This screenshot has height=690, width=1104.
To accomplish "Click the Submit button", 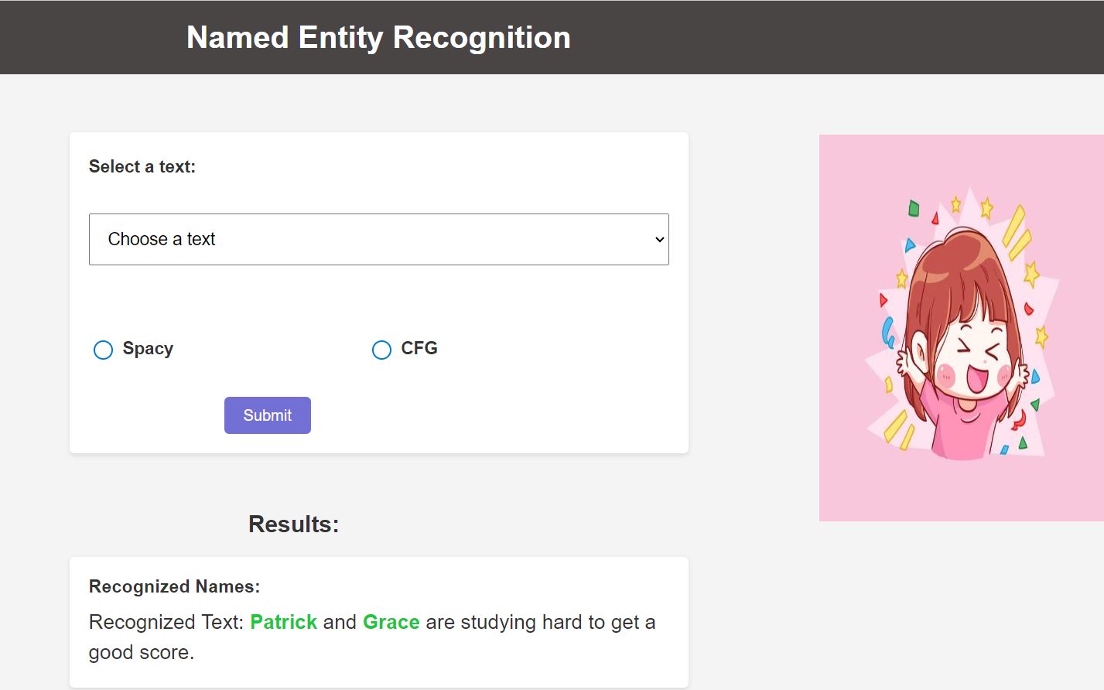I will coord(268,415).
